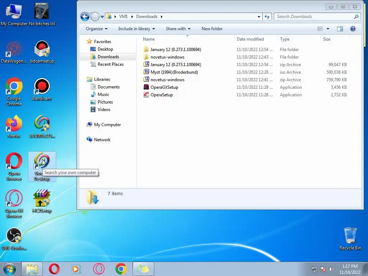Click the taskbar clock
368x276 pixels.
(350, 269)
